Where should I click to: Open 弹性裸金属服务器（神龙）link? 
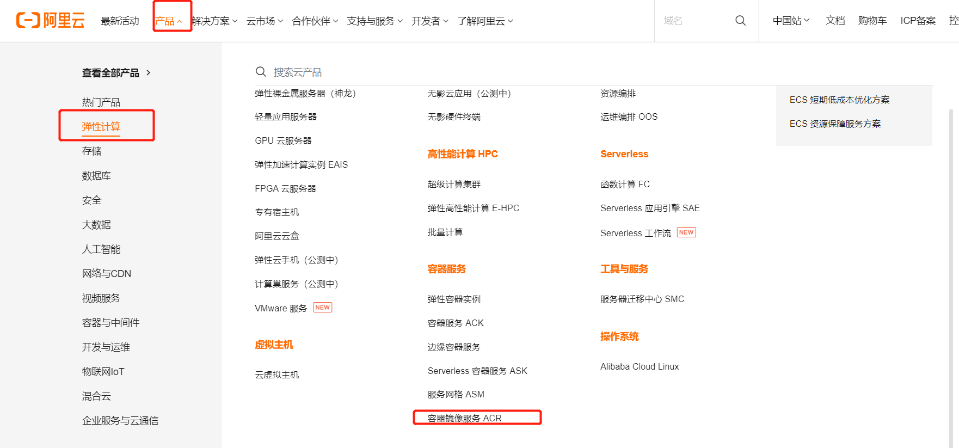(305, 93)
